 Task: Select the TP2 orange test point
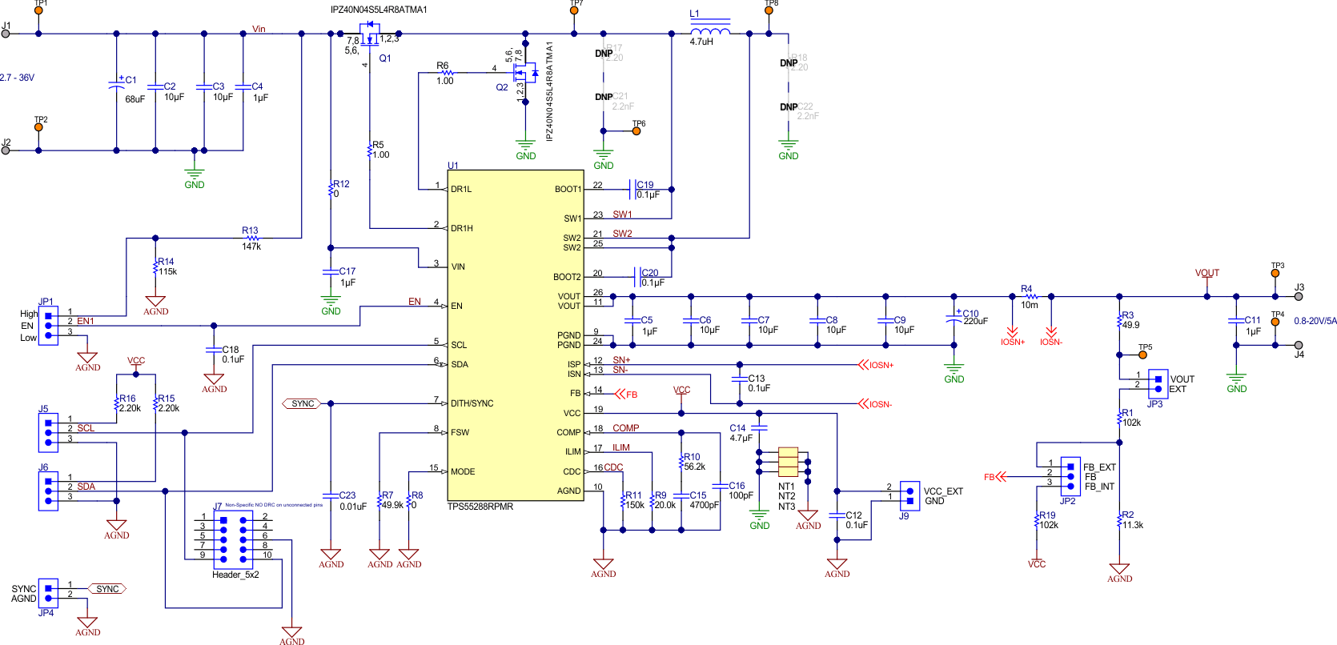click(38, 127)
